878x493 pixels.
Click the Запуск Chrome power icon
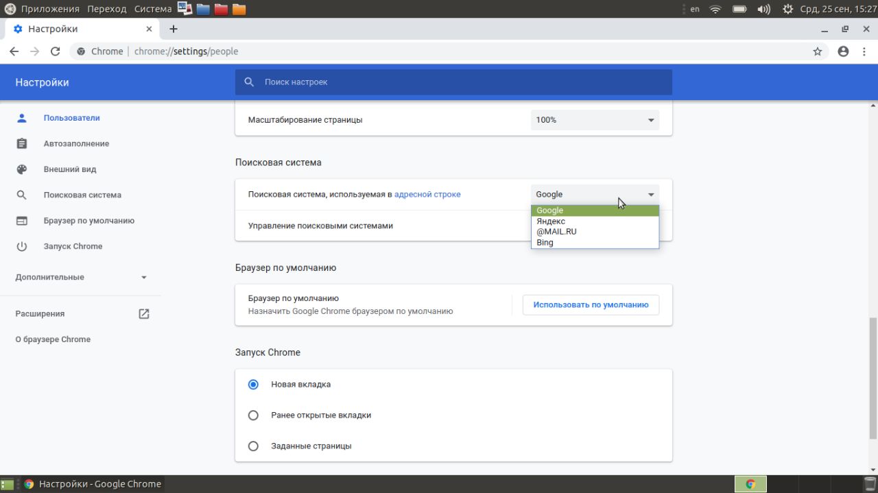[22, 246]
